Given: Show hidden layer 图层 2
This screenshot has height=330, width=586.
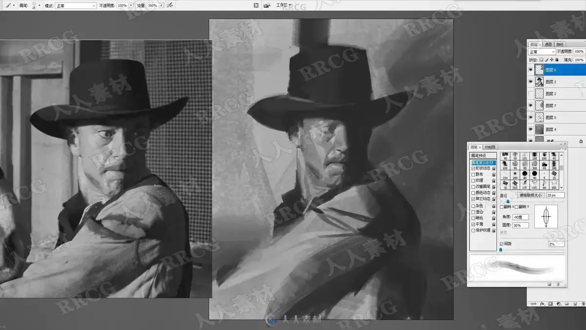Looking at the screenshot, I should (531, 93).
